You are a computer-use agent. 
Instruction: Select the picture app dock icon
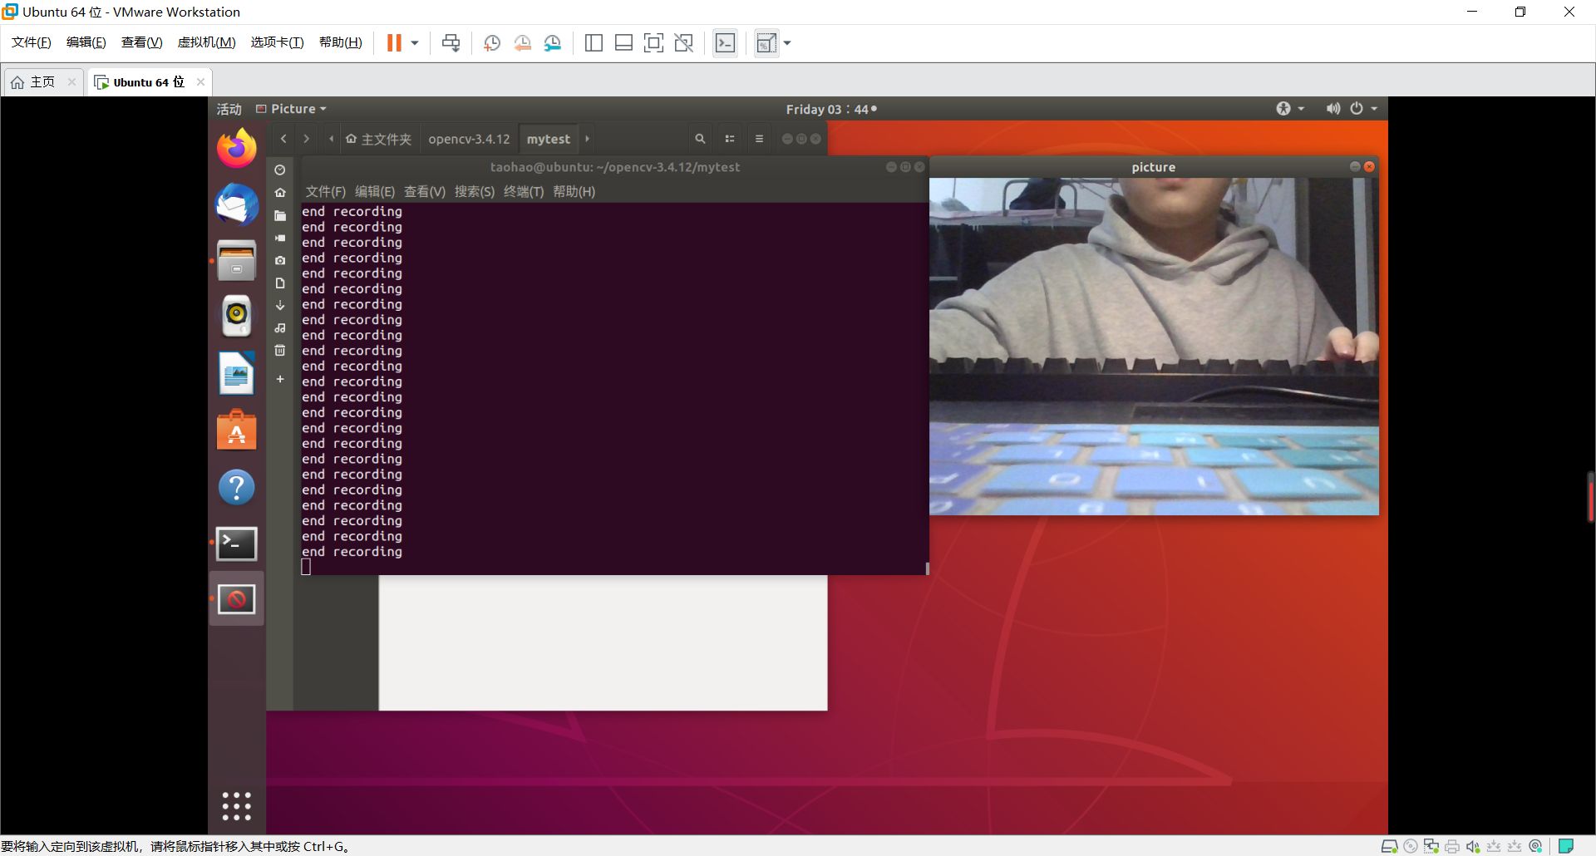pyautogui.click(x=237, y=599)
